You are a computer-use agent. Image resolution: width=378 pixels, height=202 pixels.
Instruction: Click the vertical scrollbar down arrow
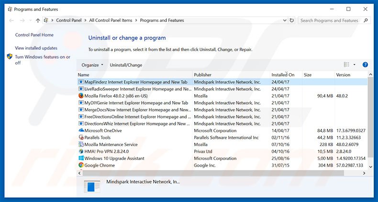(370, 167)
